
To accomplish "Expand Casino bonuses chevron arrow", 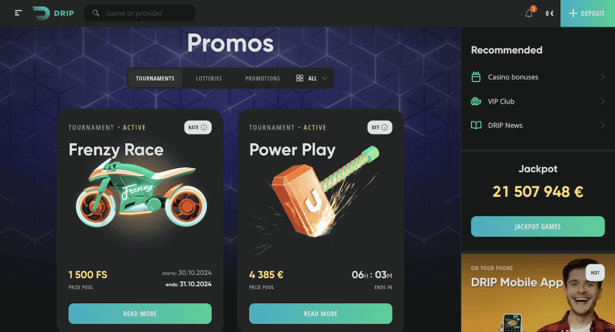I will 602,77.
